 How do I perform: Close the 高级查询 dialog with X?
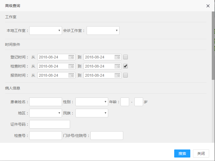tap(208, 6)
